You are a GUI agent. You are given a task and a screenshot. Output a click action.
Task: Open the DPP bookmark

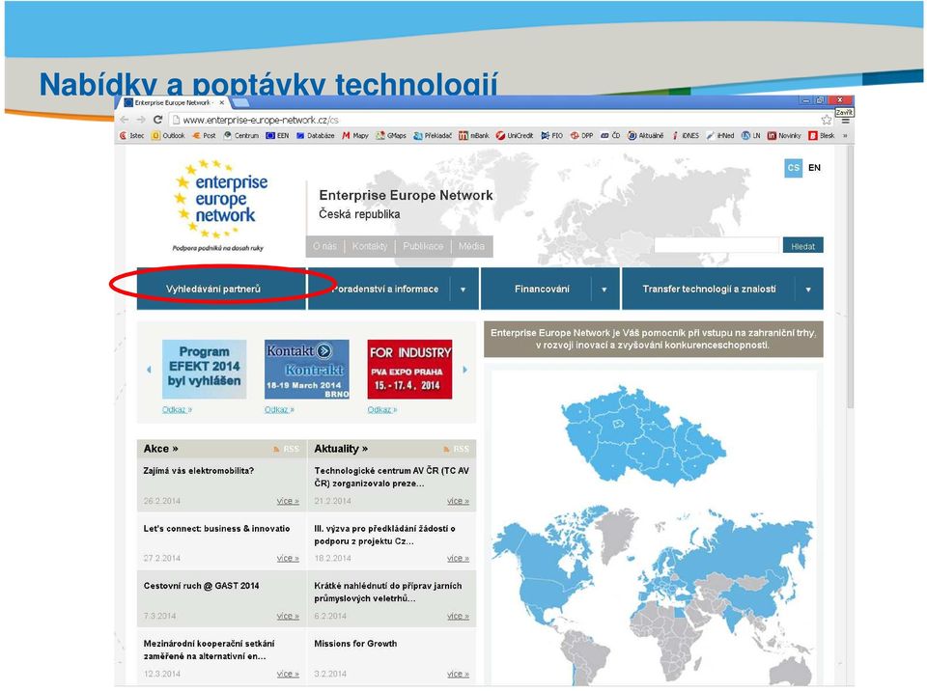581,135
